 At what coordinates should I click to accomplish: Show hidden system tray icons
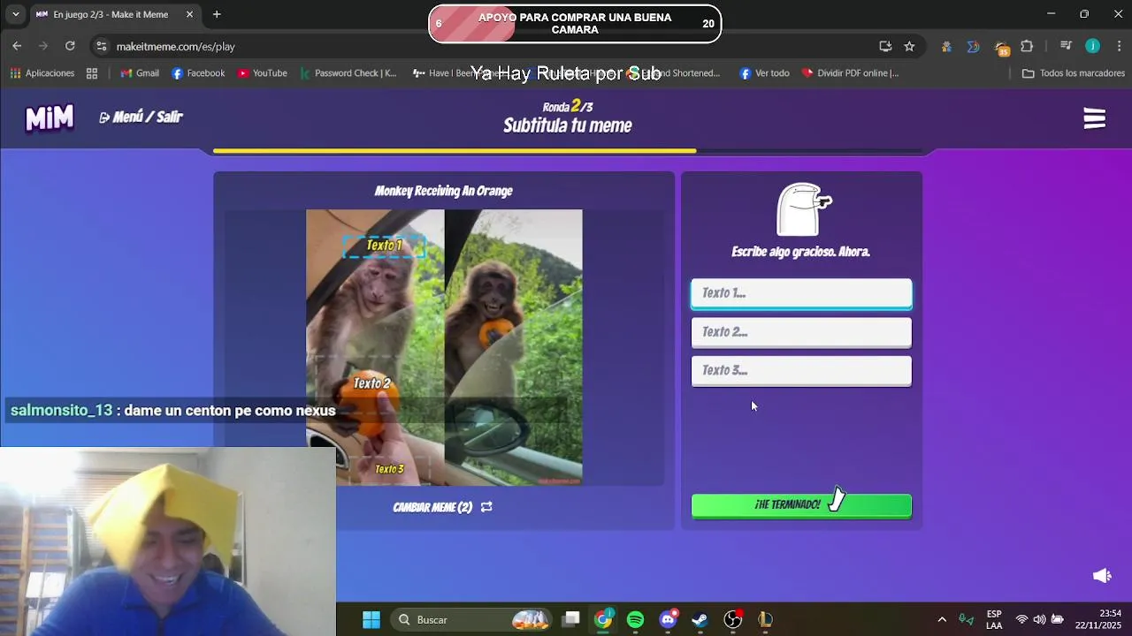tap(942, 619)
